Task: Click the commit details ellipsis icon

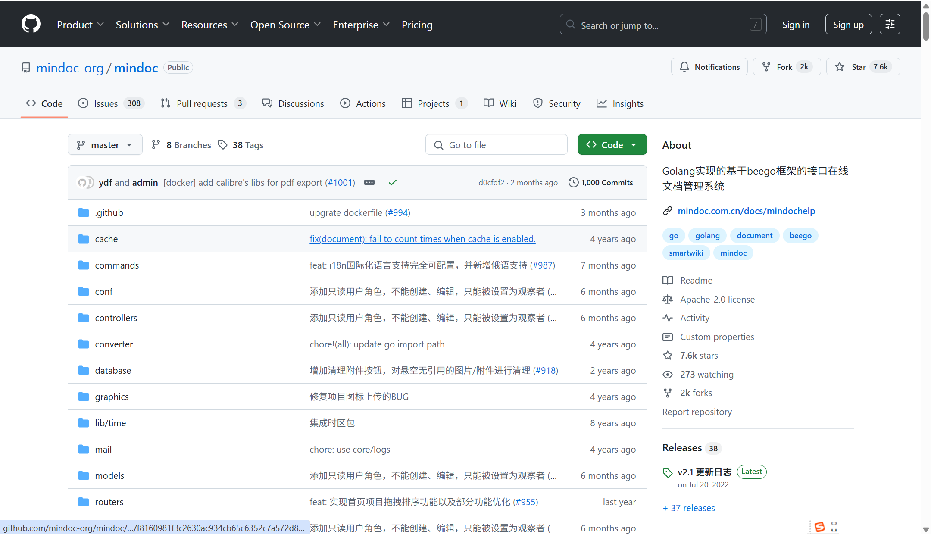Action: [x=369, y=182]
